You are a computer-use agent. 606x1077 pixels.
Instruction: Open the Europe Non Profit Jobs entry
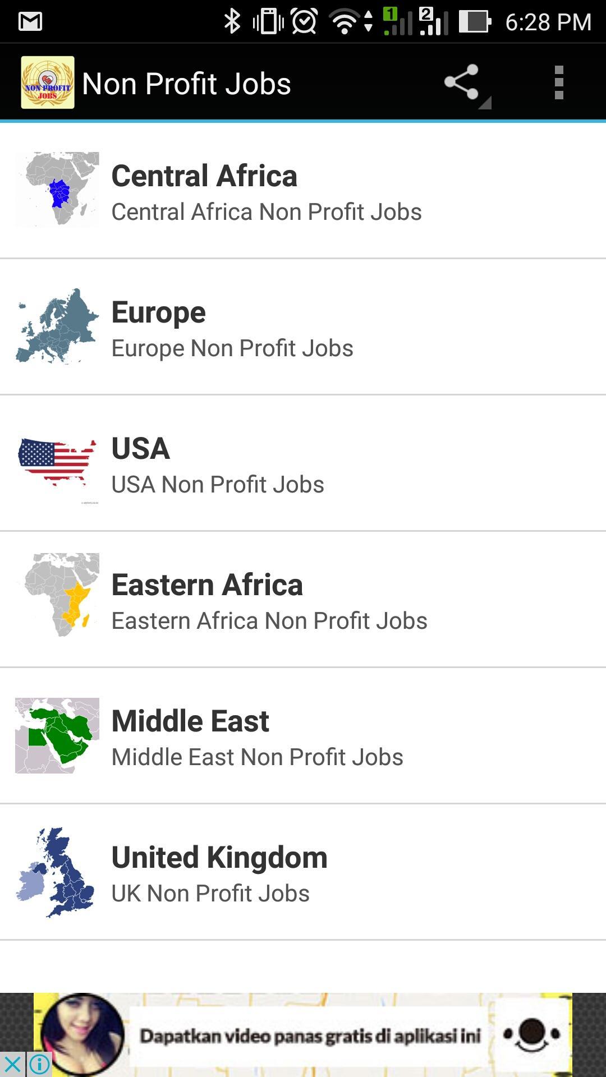pyautogui.click(x=303, y=327)
